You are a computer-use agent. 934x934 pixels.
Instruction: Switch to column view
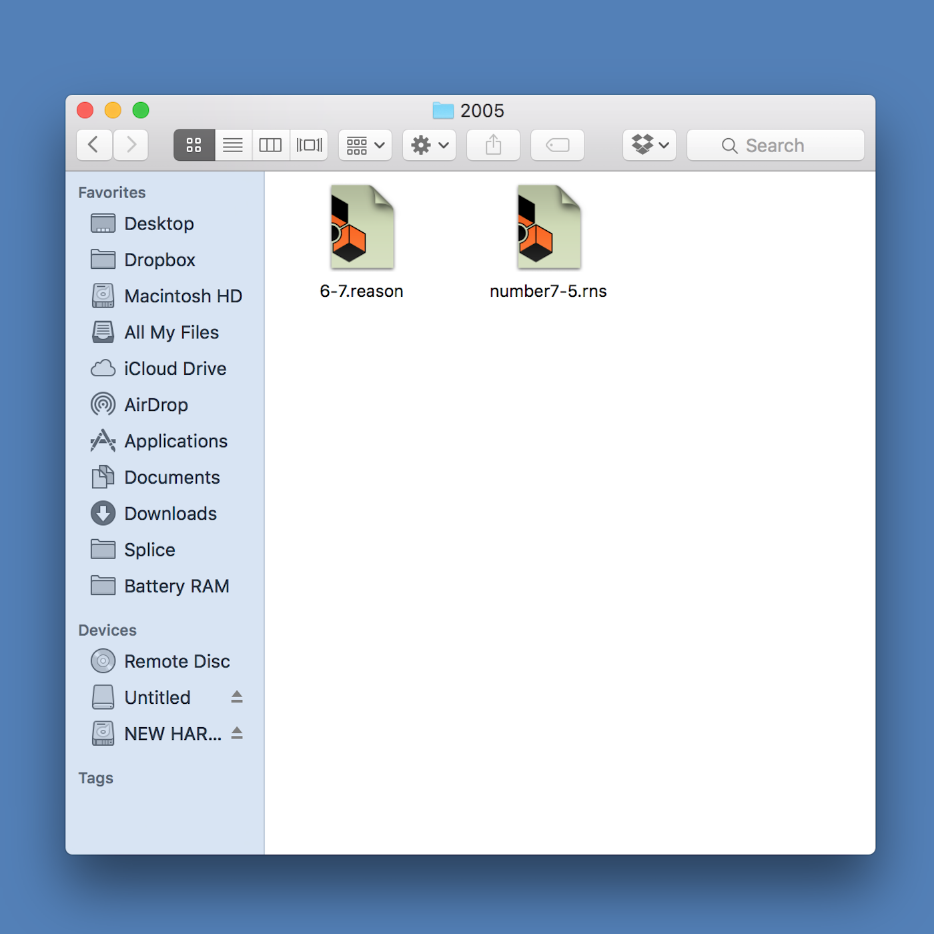pyautogui.click(x=270, y=145)
